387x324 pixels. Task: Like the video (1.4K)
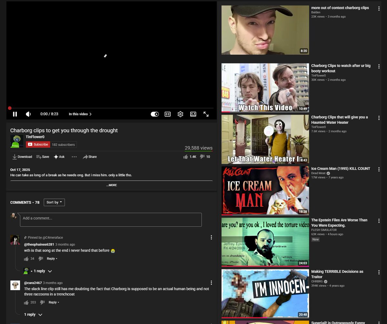190,157
